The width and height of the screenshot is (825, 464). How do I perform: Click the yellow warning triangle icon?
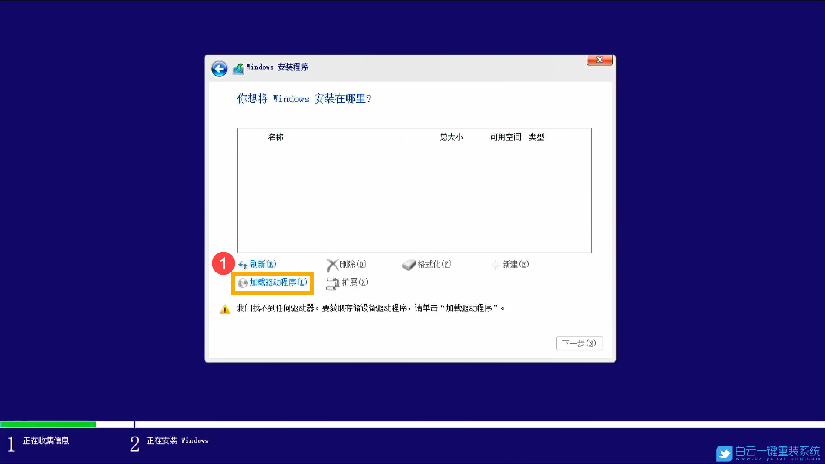(x=225, y=308)
